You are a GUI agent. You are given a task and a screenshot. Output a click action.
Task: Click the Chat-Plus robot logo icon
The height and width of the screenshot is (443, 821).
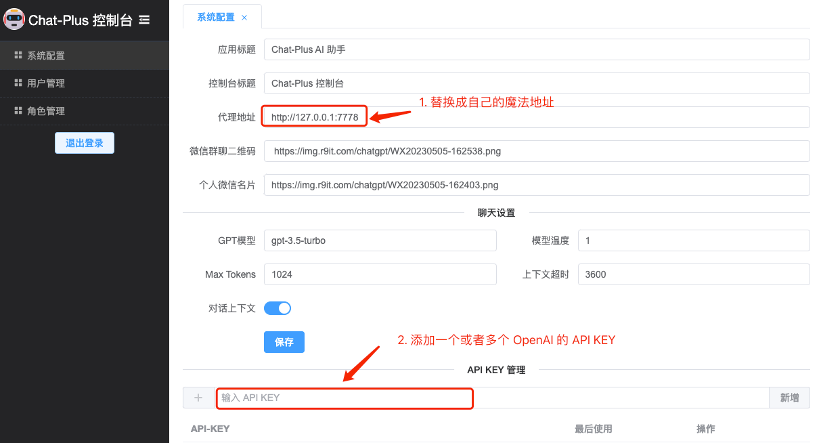[14, 19]
